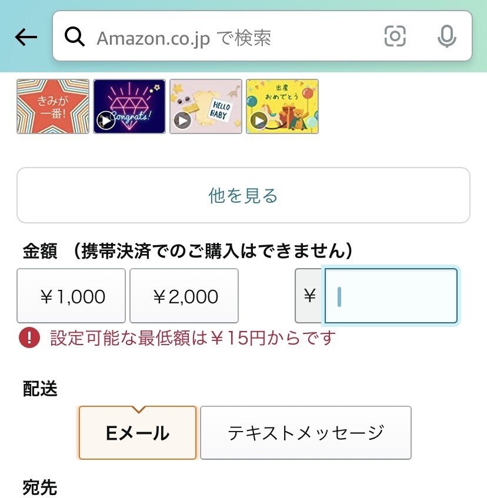This screenshot has width=487, height=498.
Task: Tap the ￥ currency prefix label
Action: (x=310, y=296)
